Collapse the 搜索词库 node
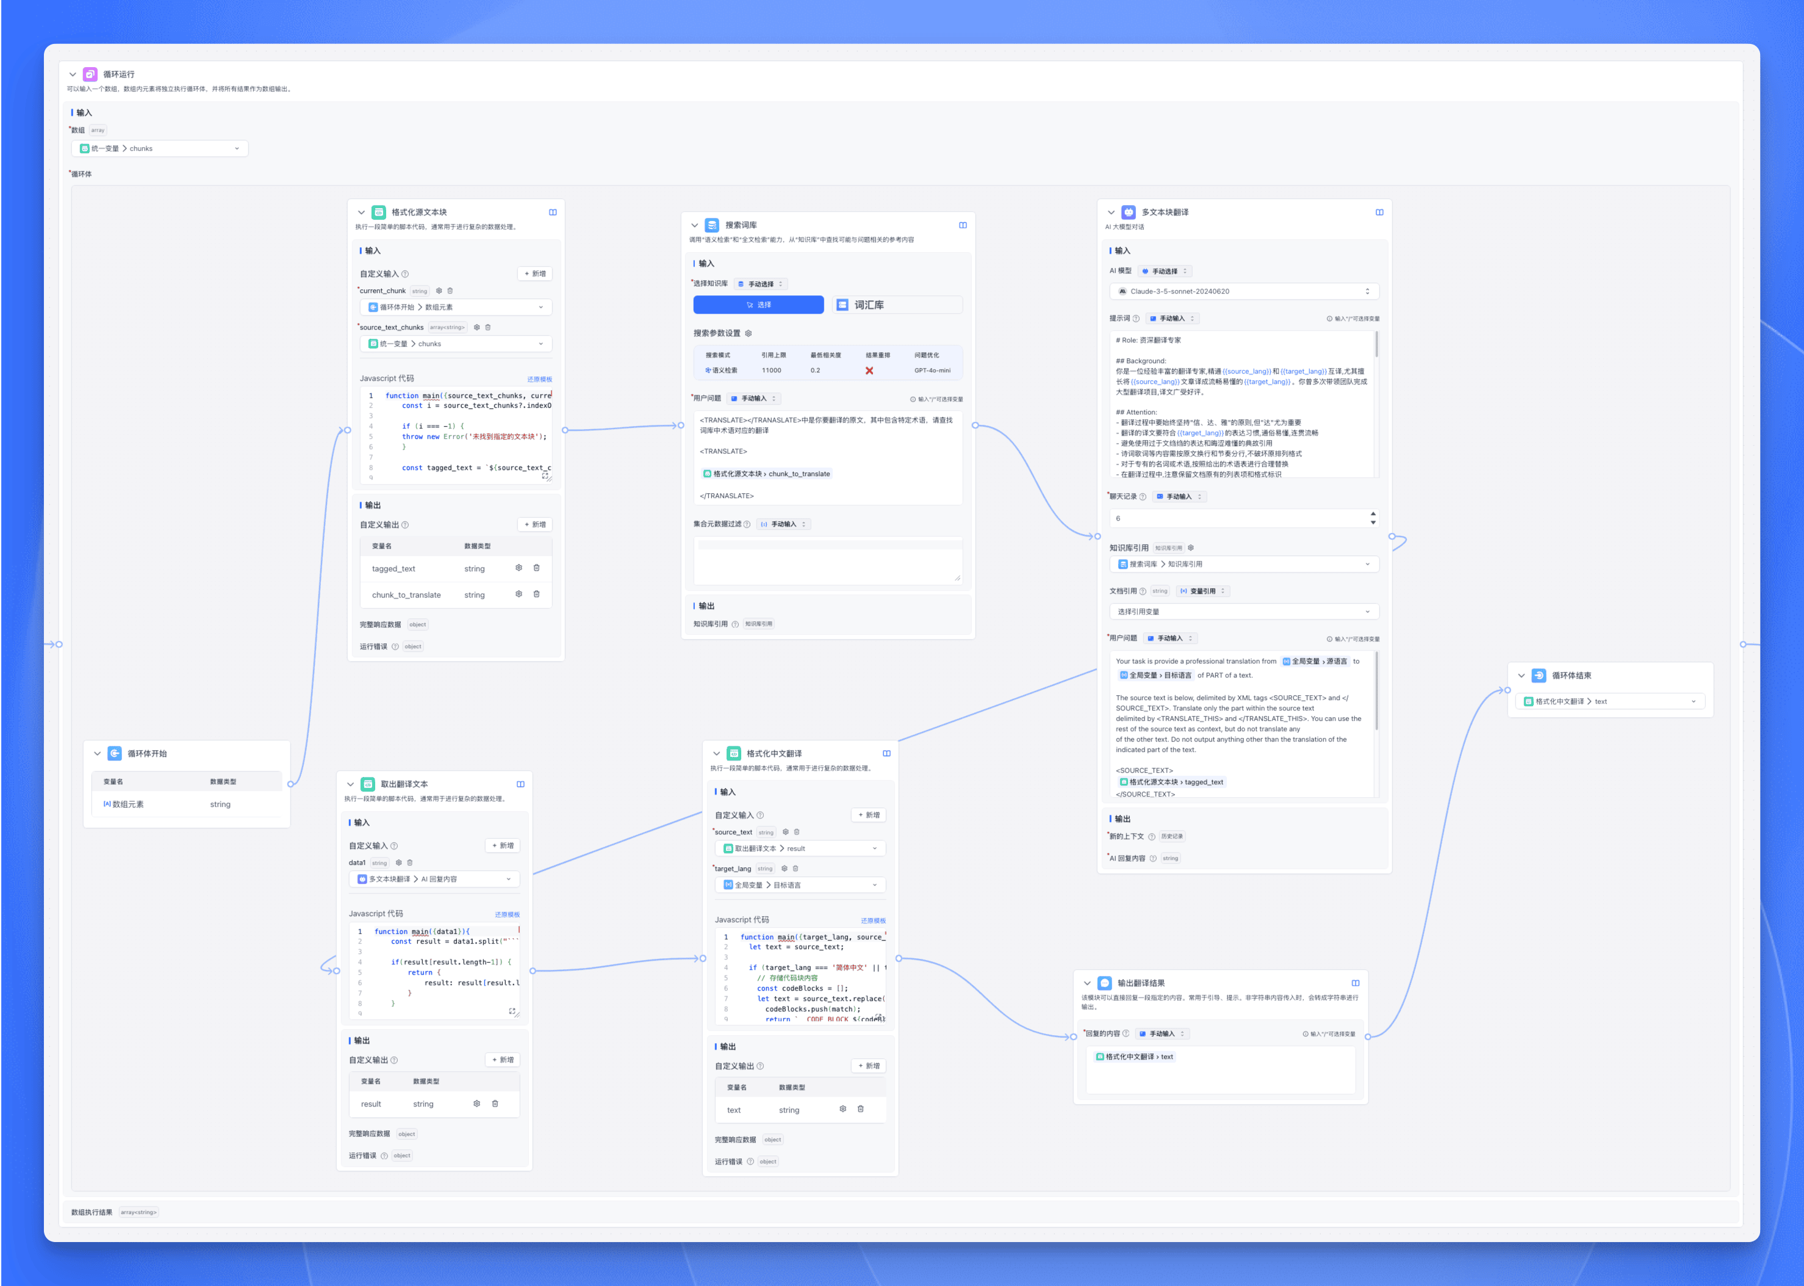Viewport: 1804px width, 1286px height. pyautogui.click(x=695, y=226)
